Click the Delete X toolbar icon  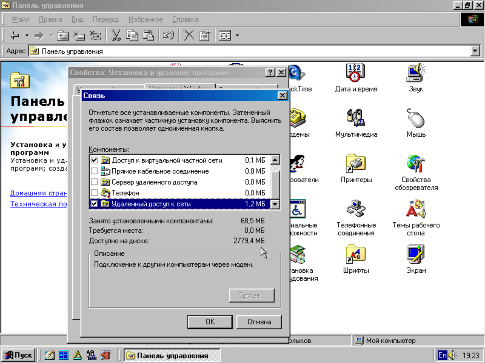coord(188,35)
